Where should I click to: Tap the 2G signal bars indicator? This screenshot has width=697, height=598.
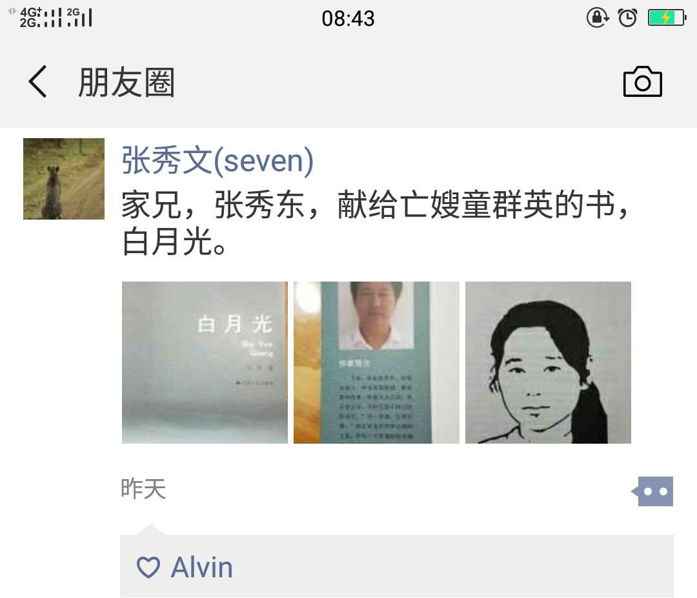tap(79, 18)
